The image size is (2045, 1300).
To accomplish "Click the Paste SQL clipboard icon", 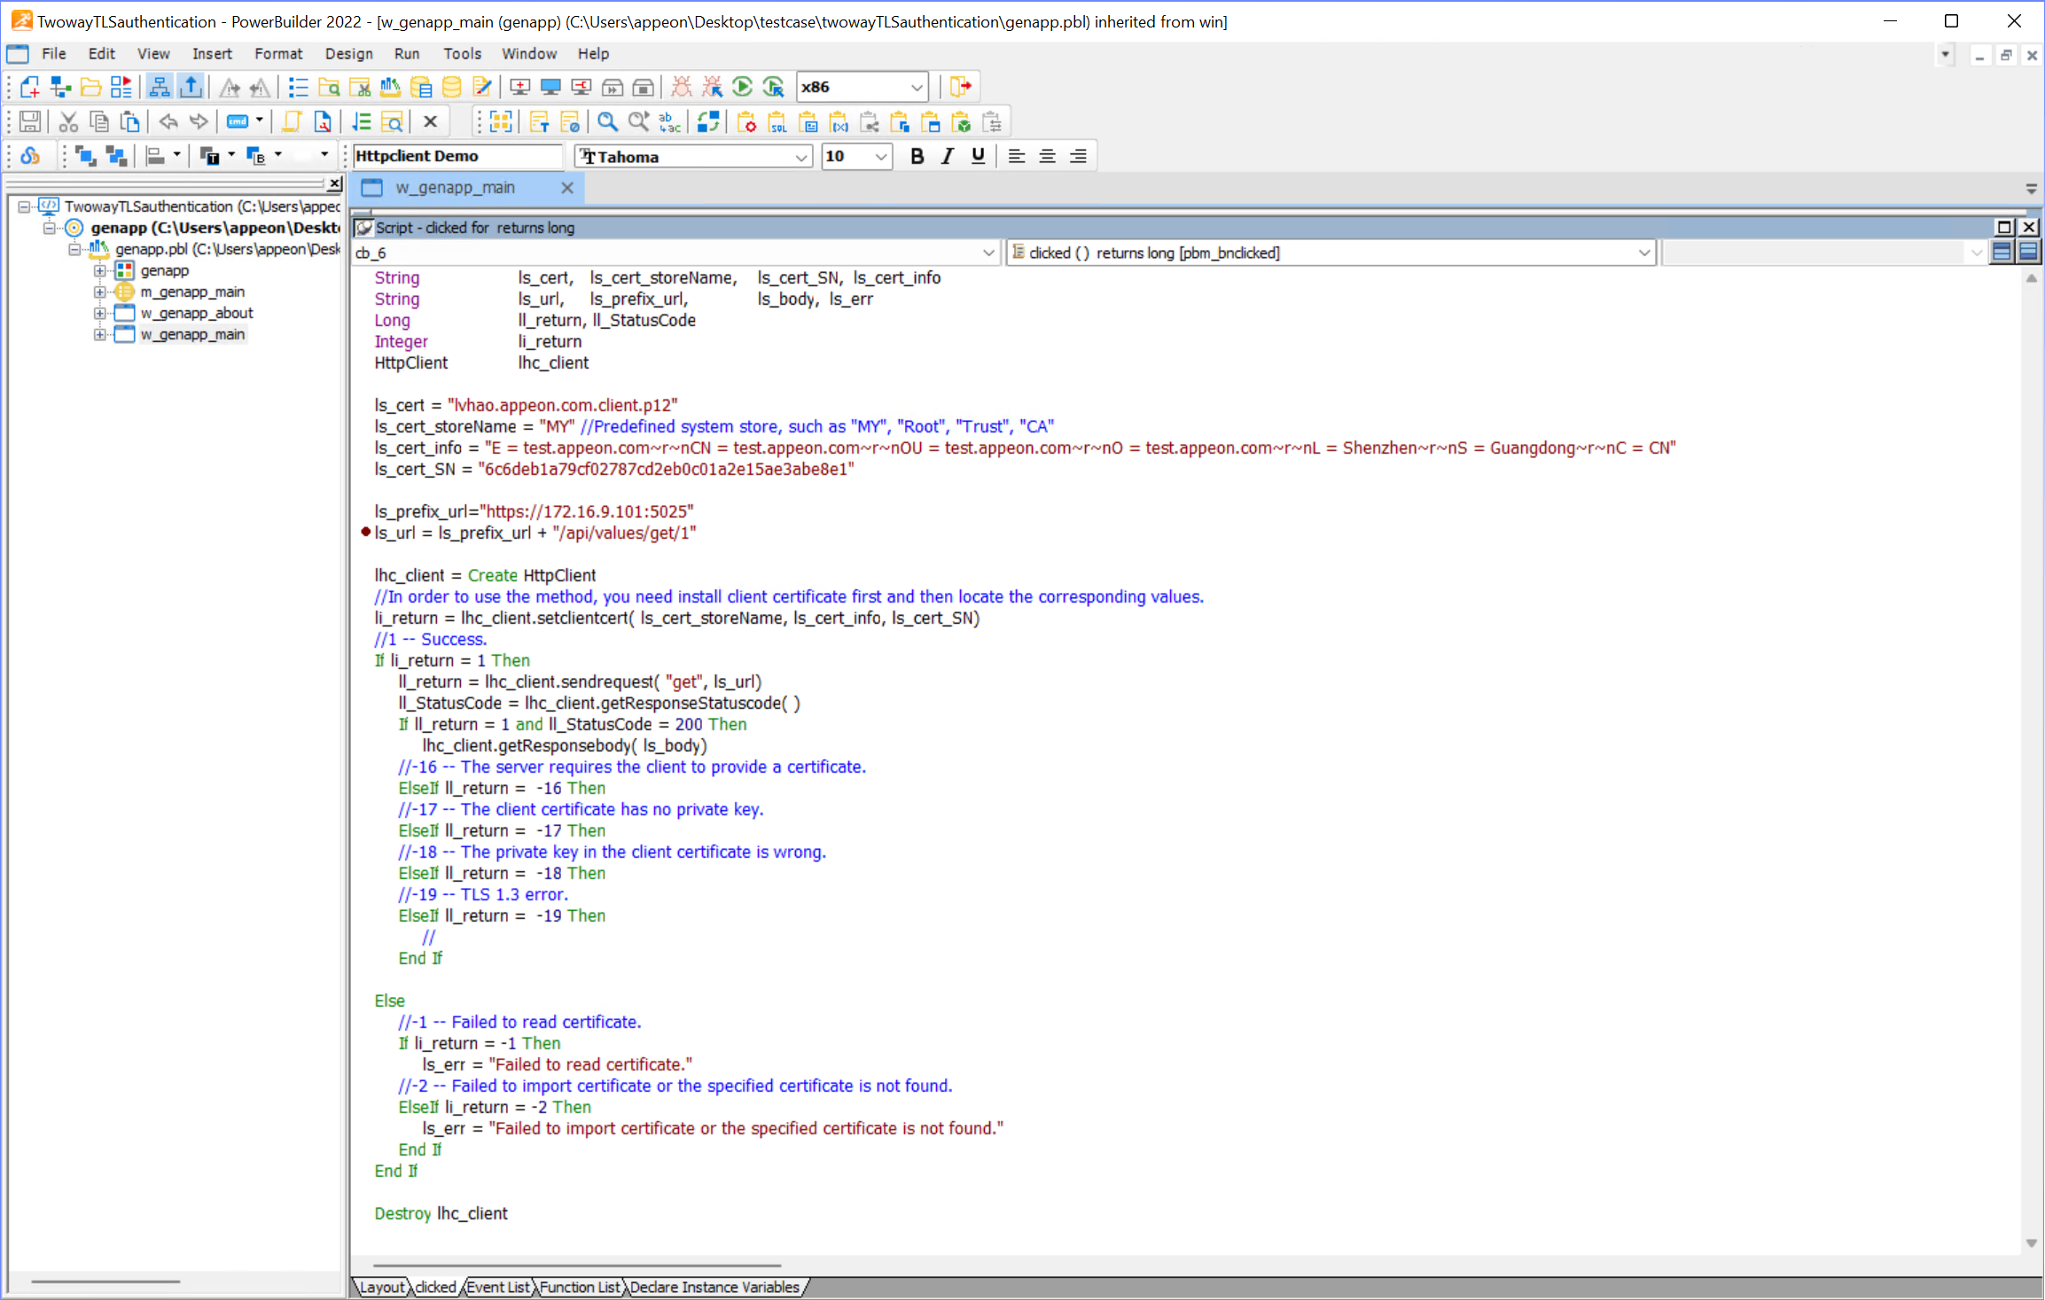I will (x=777, y=122).
